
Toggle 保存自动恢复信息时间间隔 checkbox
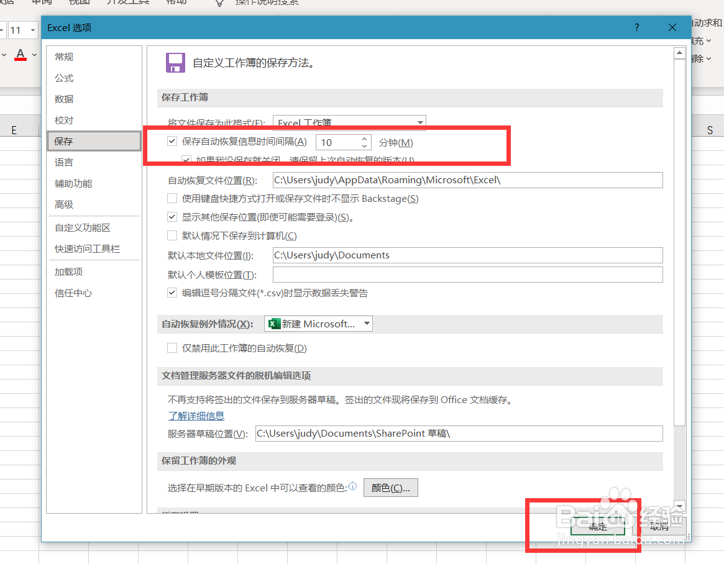(172, 141)
